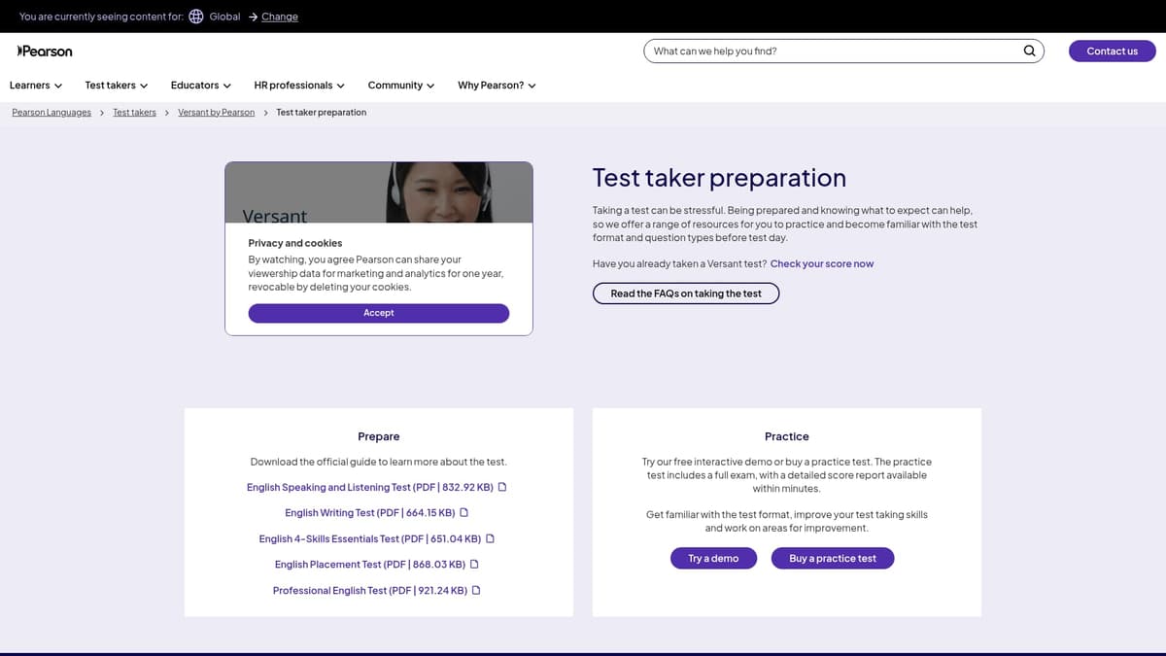Click the Test taker preparation heading
The image size is (1166, 656).
click(719, 178)
